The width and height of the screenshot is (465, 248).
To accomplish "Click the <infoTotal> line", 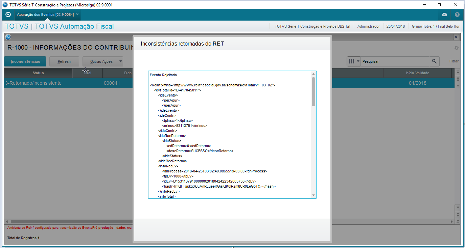I will click(x=167, y=196).
